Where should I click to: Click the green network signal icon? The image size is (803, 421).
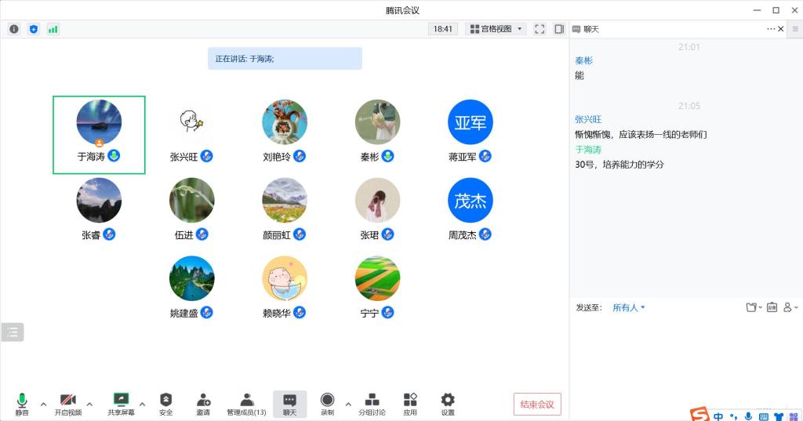[x=53, y=29]
